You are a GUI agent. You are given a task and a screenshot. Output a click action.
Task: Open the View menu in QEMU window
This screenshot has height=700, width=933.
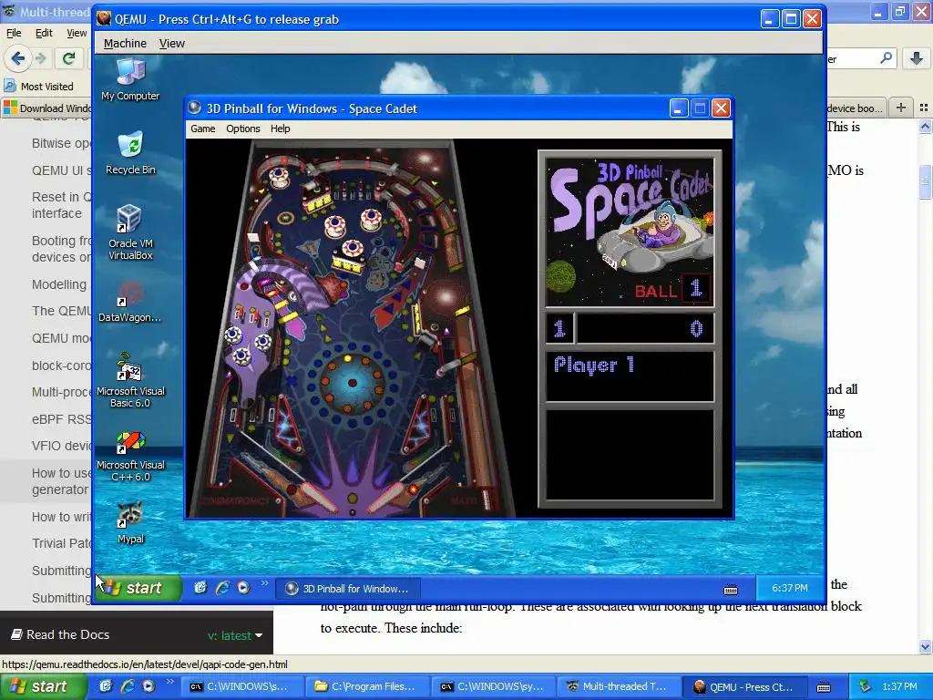coord(172,44)
